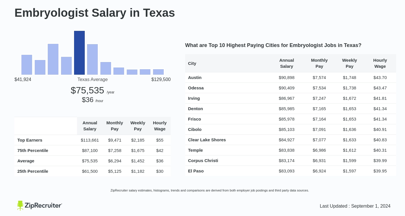This screenshot has height=216, width=405.
Task: Select the Average row label
Action: (x=26, y=161)
